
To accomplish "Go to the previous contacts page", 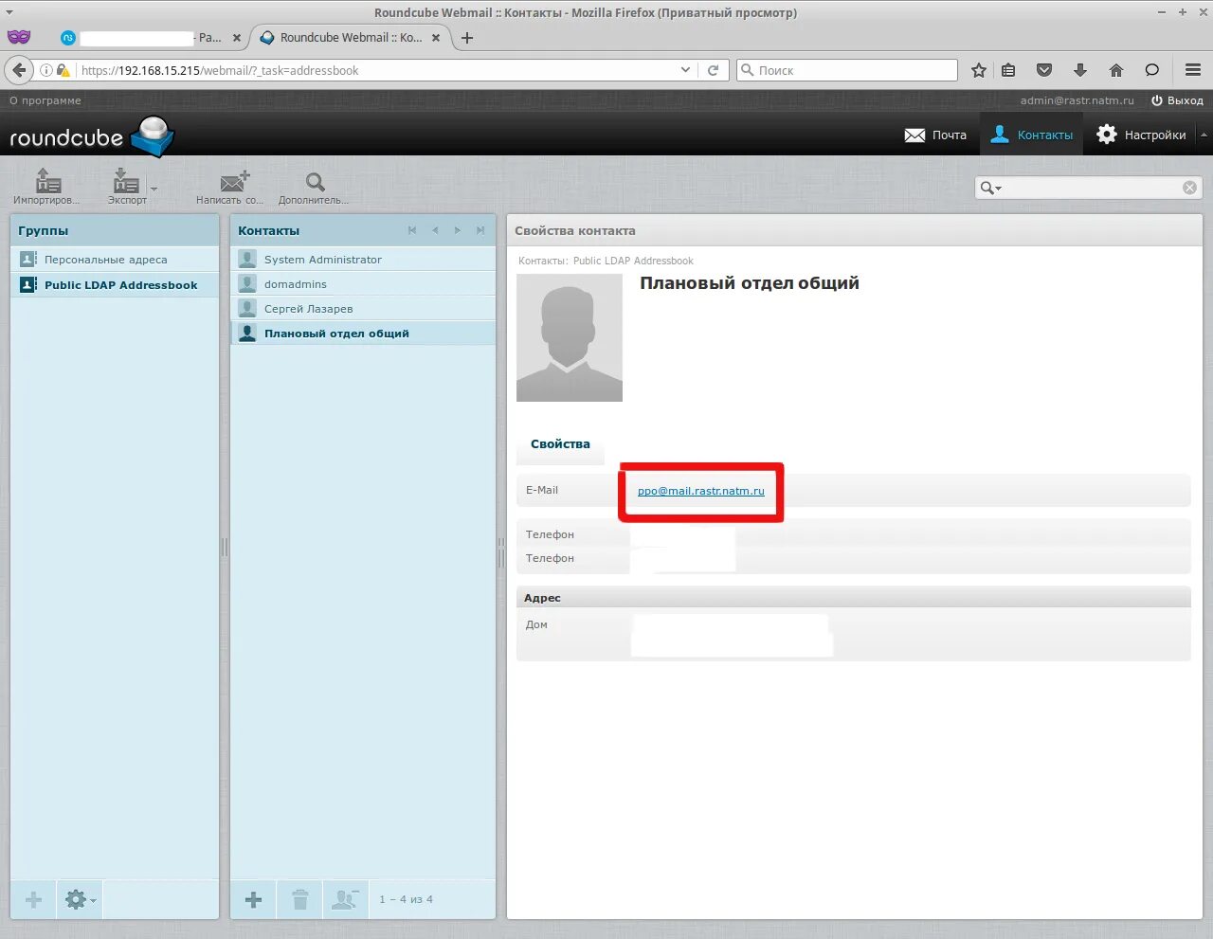I will 435,230.
